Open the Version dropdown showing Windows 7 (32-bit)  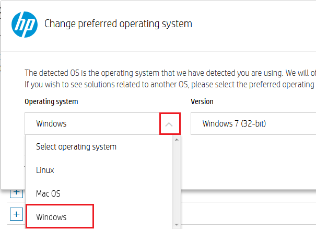[x=253, y=124]
